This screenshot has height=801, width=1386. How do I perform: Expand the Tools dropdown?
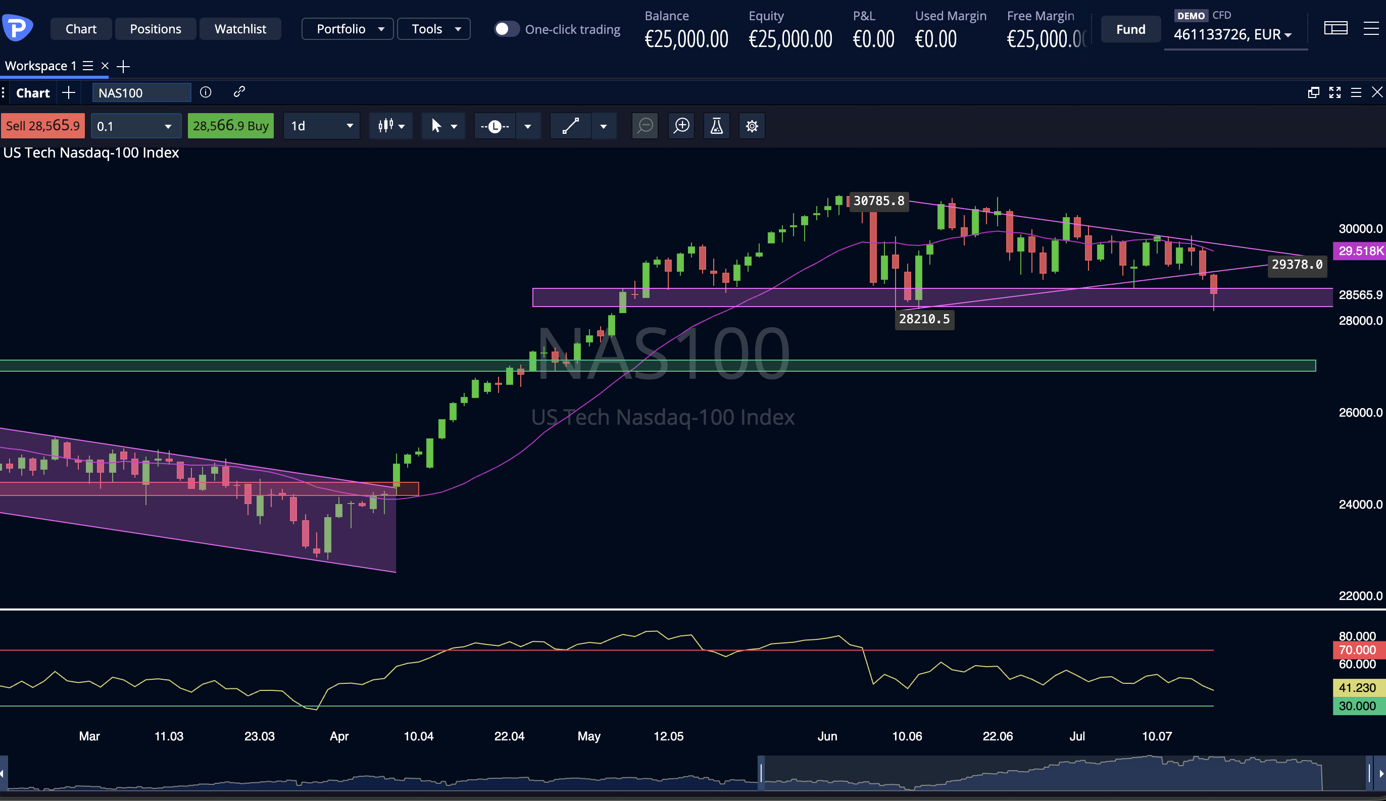click(433, 29)
